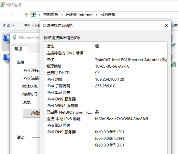Select subnet mask 255.255.0.0
The image size is (178, 154).
(x=105, y=86)
